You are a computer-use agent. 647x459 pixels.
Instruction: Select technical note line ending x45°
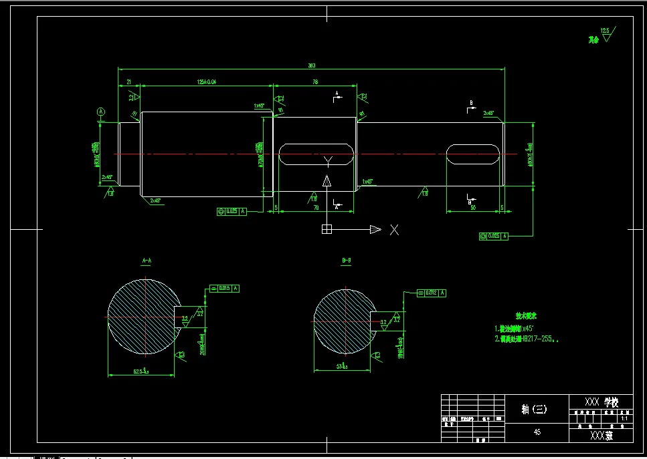(514, 329)
